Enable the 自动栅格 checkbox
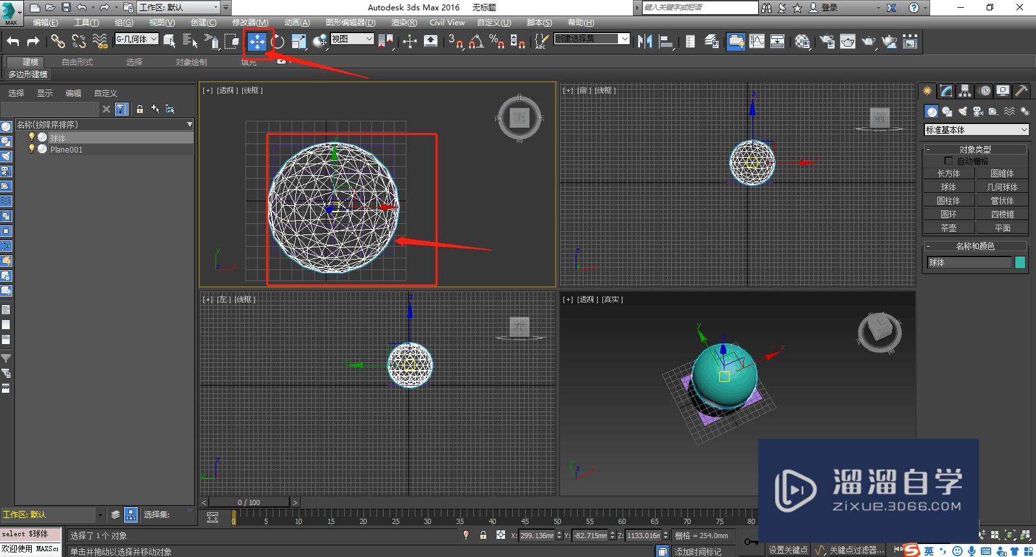Image resolution: width=1036 pixels, height=557 pixels. 948,161
